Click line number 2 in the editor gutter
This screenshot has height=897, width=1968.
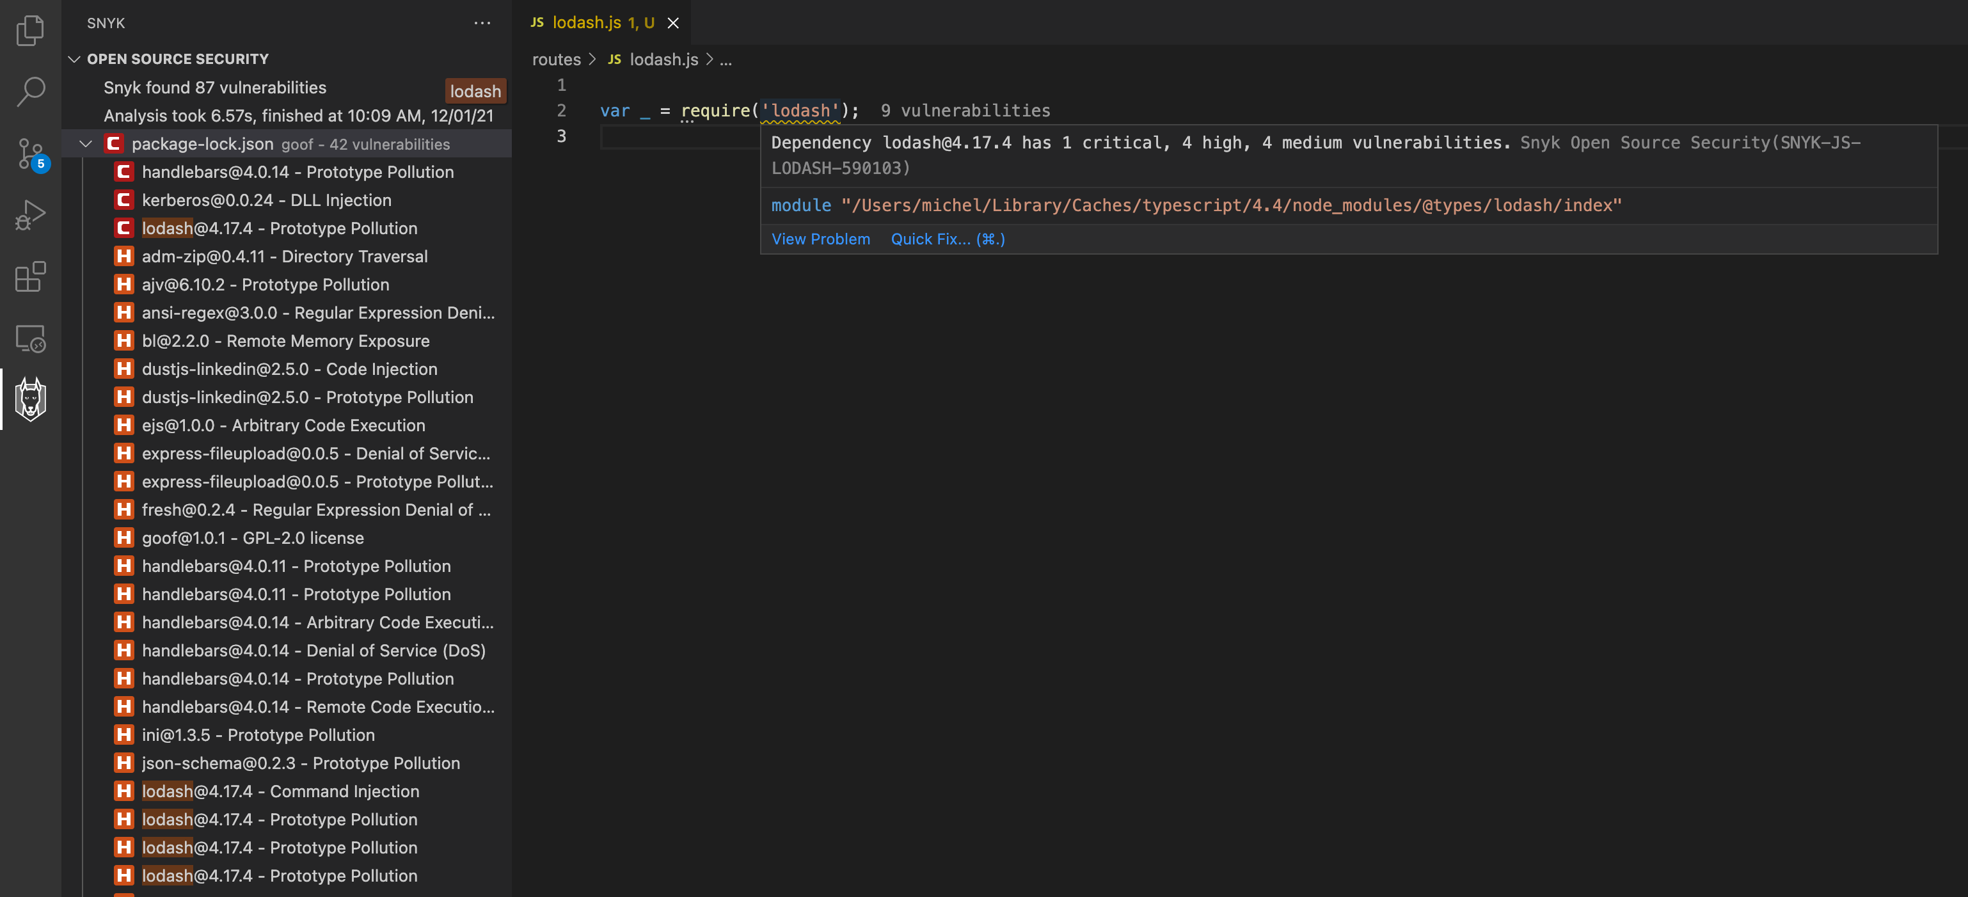click(x=562, y=111)
